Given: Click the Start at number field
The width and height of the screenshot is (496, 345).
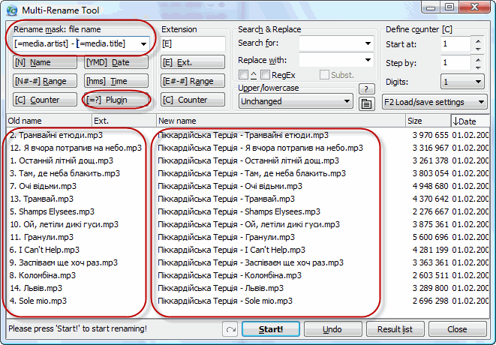Looking at the screenshot, I should point(455,44).
